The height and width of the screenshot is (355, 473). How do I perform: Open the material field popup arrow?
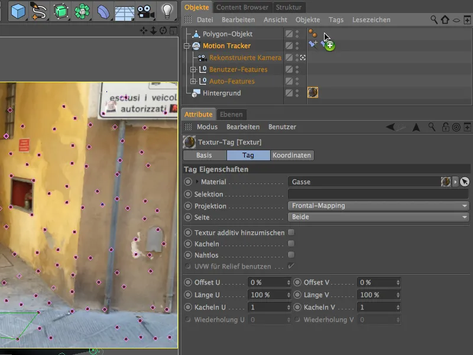(455, 182)
